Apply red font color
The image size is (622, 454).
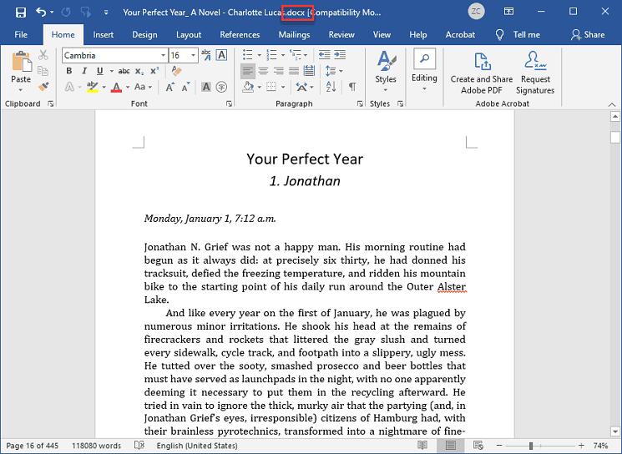(x=116, y=87)
